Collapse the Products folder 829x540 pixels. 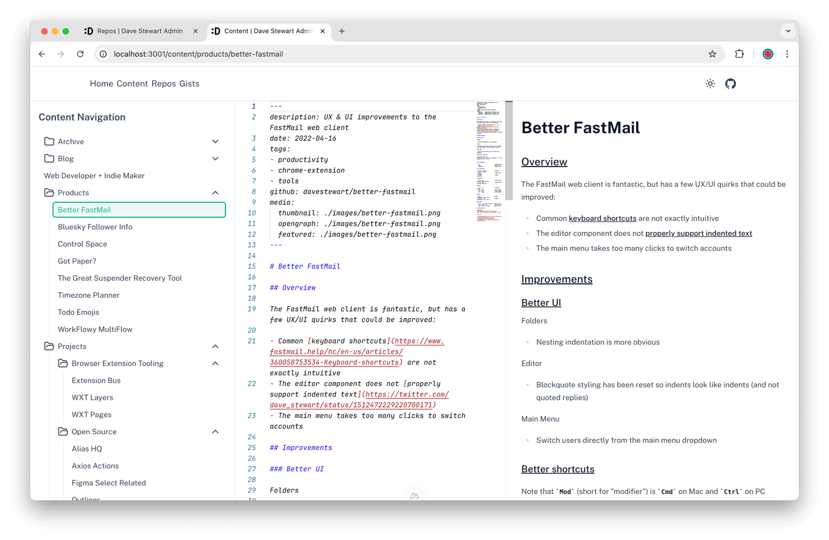[x=215, y=193]
